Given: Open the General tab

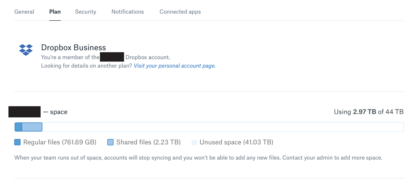Looking at the screenshot, I should click(x=24, y=12).
